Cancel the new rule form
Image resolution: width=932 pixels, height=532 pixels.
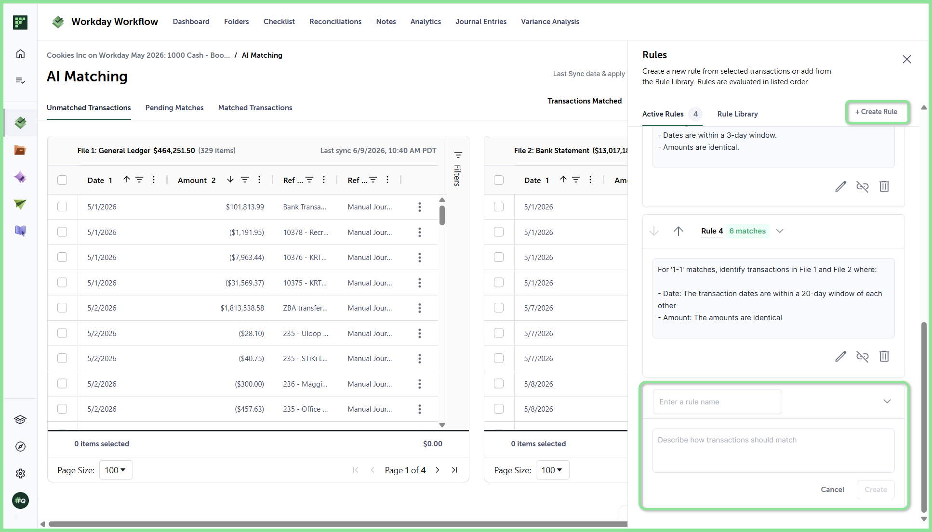833,490
